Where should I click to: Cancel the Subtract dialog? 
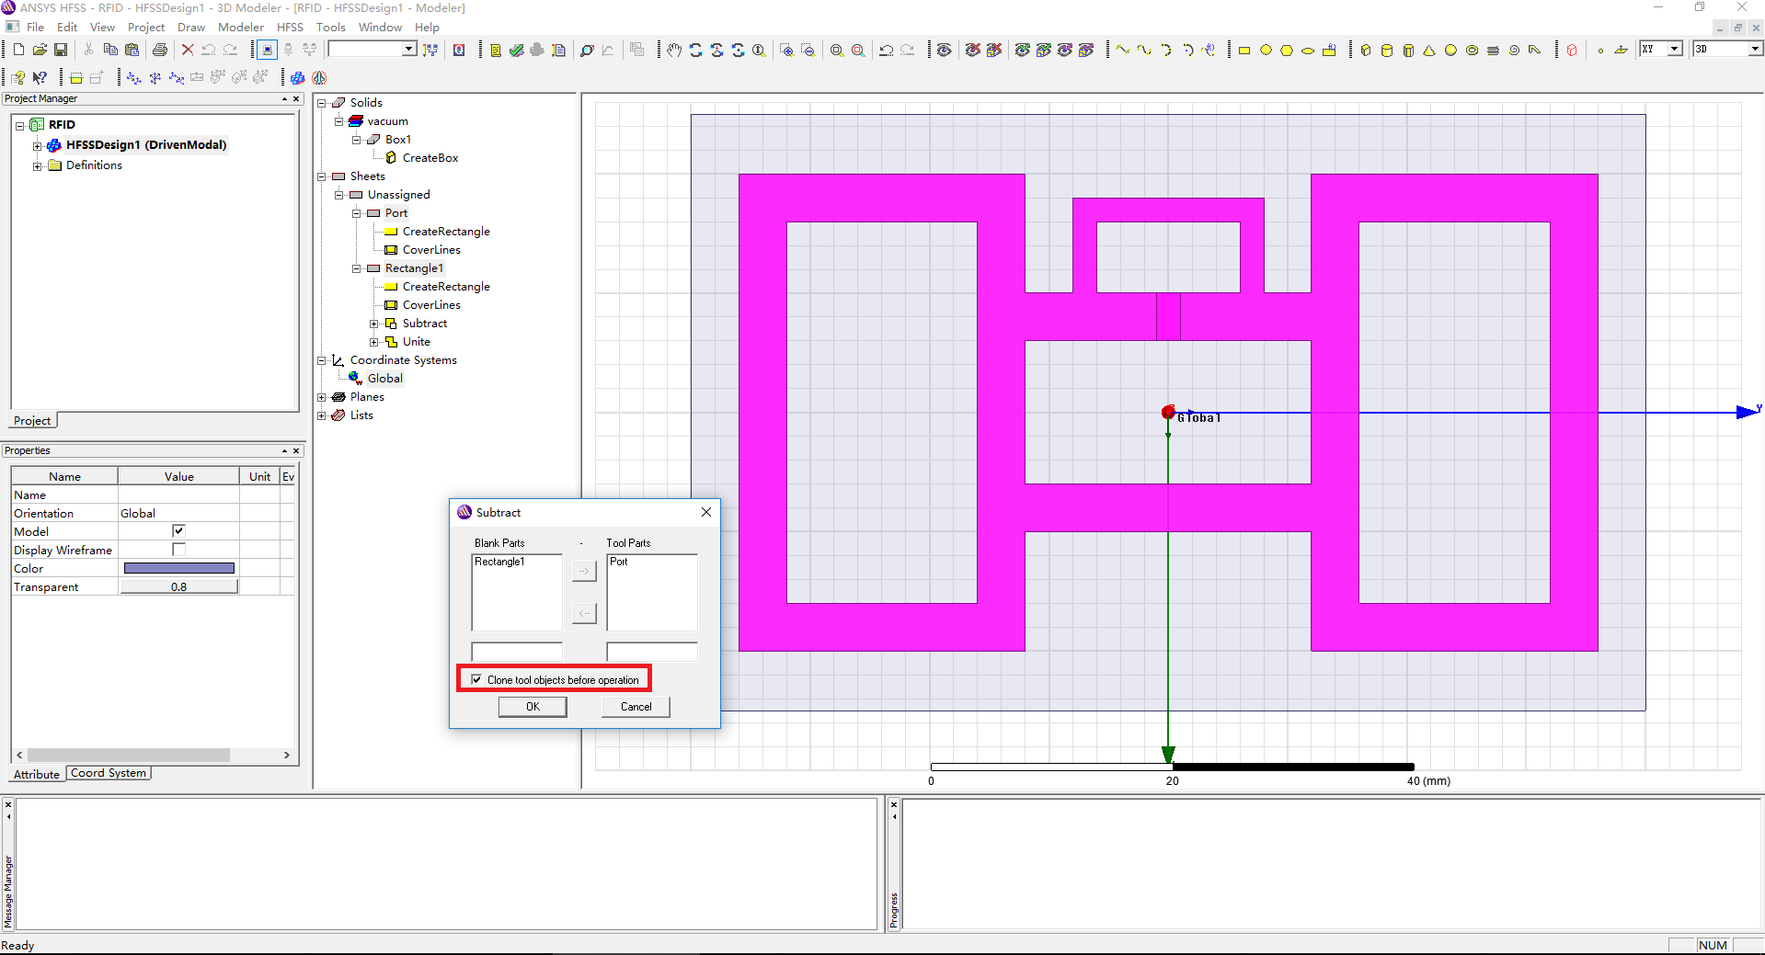pos(636,707)
